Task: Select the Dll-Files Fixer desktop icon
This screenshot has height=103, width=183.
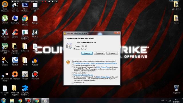Action: (x=15, y=75)
